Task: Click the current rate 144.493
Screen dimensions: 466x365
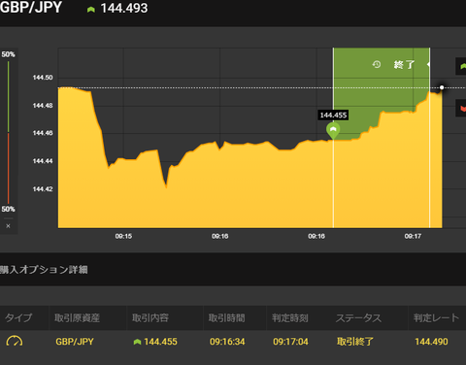Action: [124, 8]
